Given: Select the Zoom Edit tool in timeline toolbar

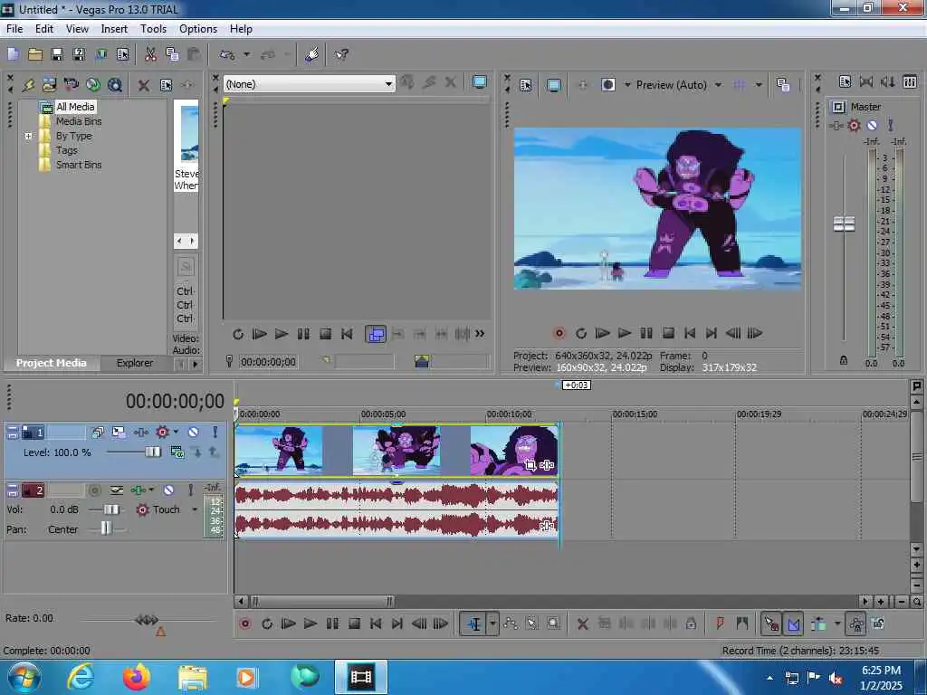Looking at the screenshot, I should tap(553, 624).
